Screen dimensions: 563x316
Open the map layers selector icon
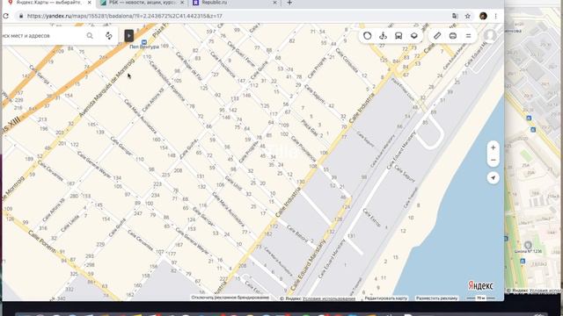coord(414,35)
